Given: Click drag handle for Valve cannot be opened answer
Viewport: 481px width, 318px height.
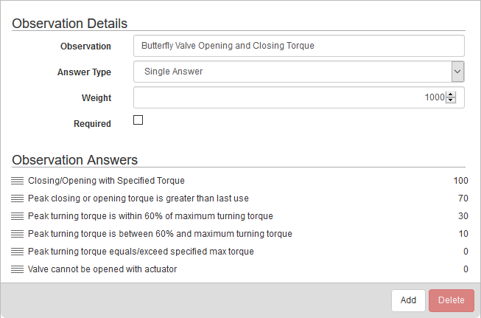Looking at the screenshot, I should pyautogui.click(x=18, y=269).
